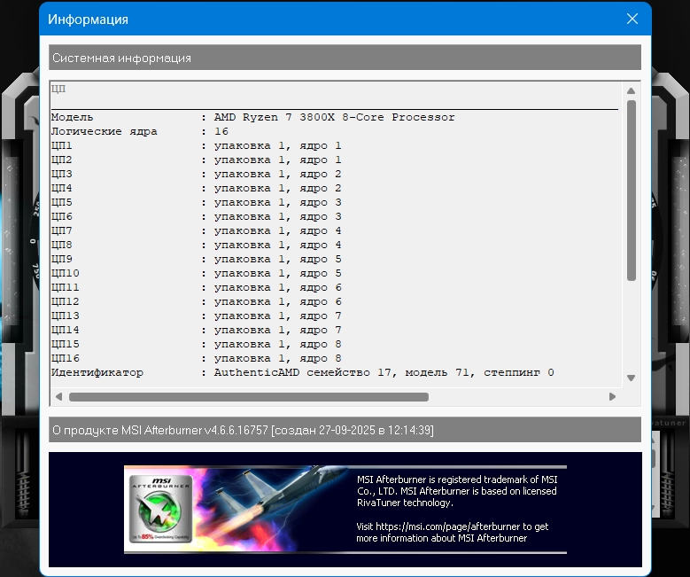This screenshot has height=577, width=690.
Task: Click the ЦП16 row
Action: 197,358
